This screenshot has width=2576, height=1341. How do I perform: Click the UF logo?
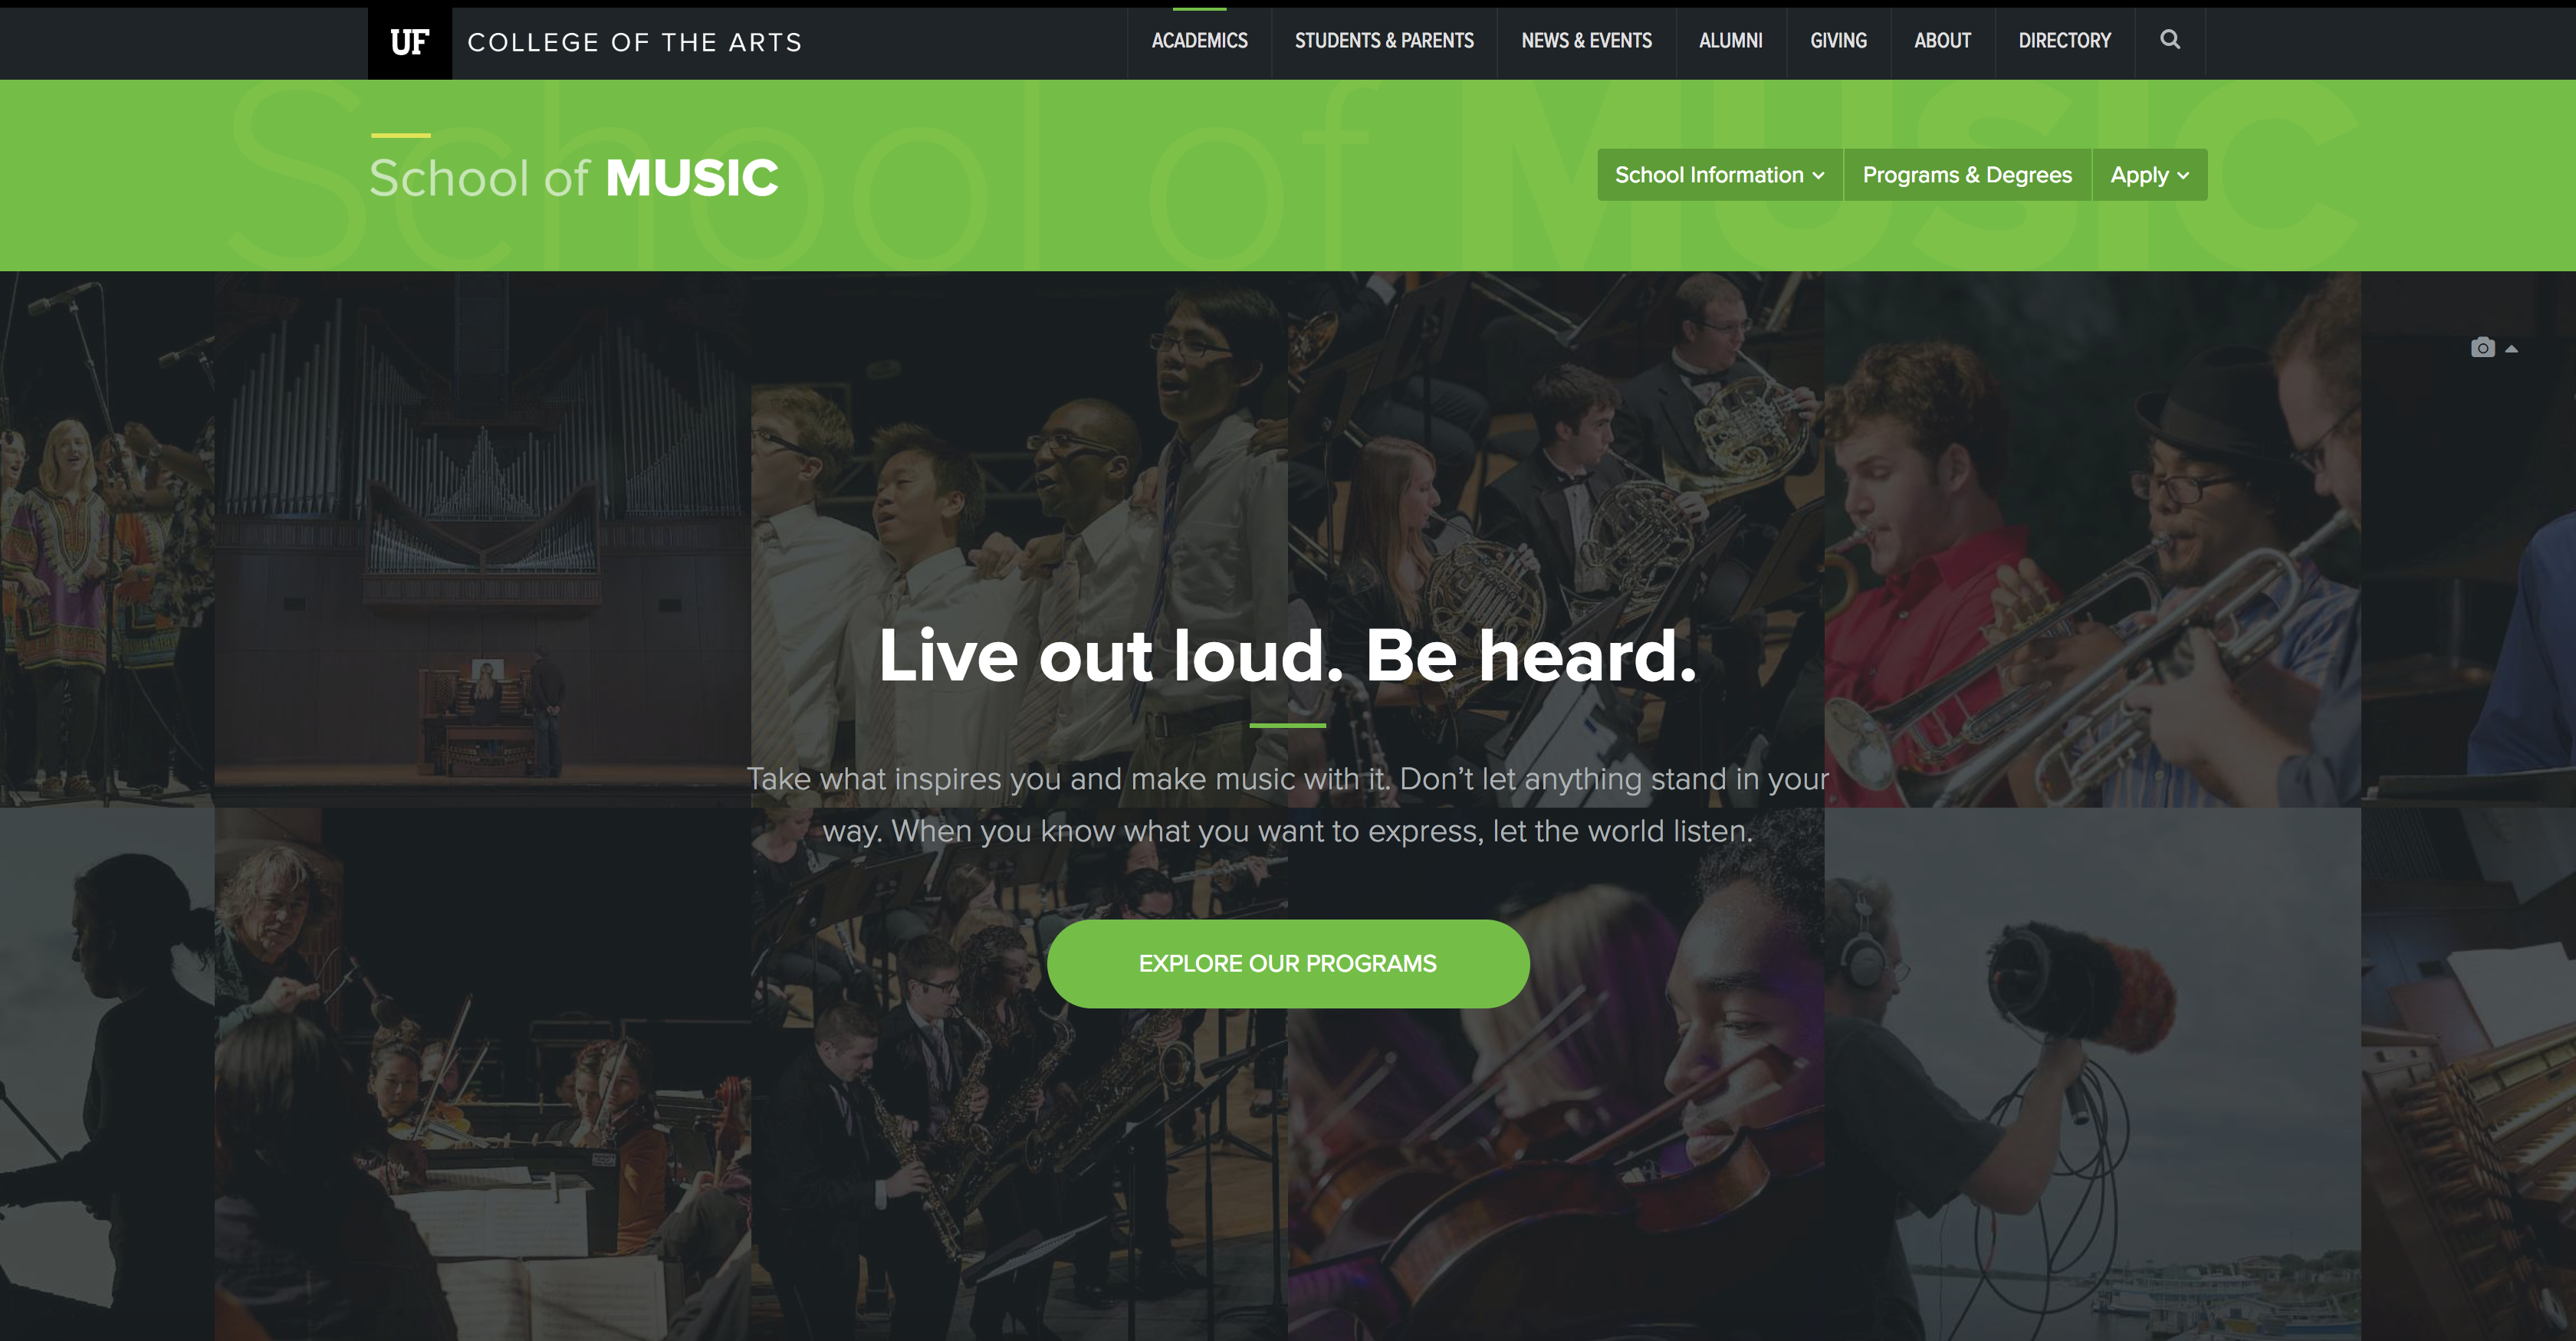410,42
